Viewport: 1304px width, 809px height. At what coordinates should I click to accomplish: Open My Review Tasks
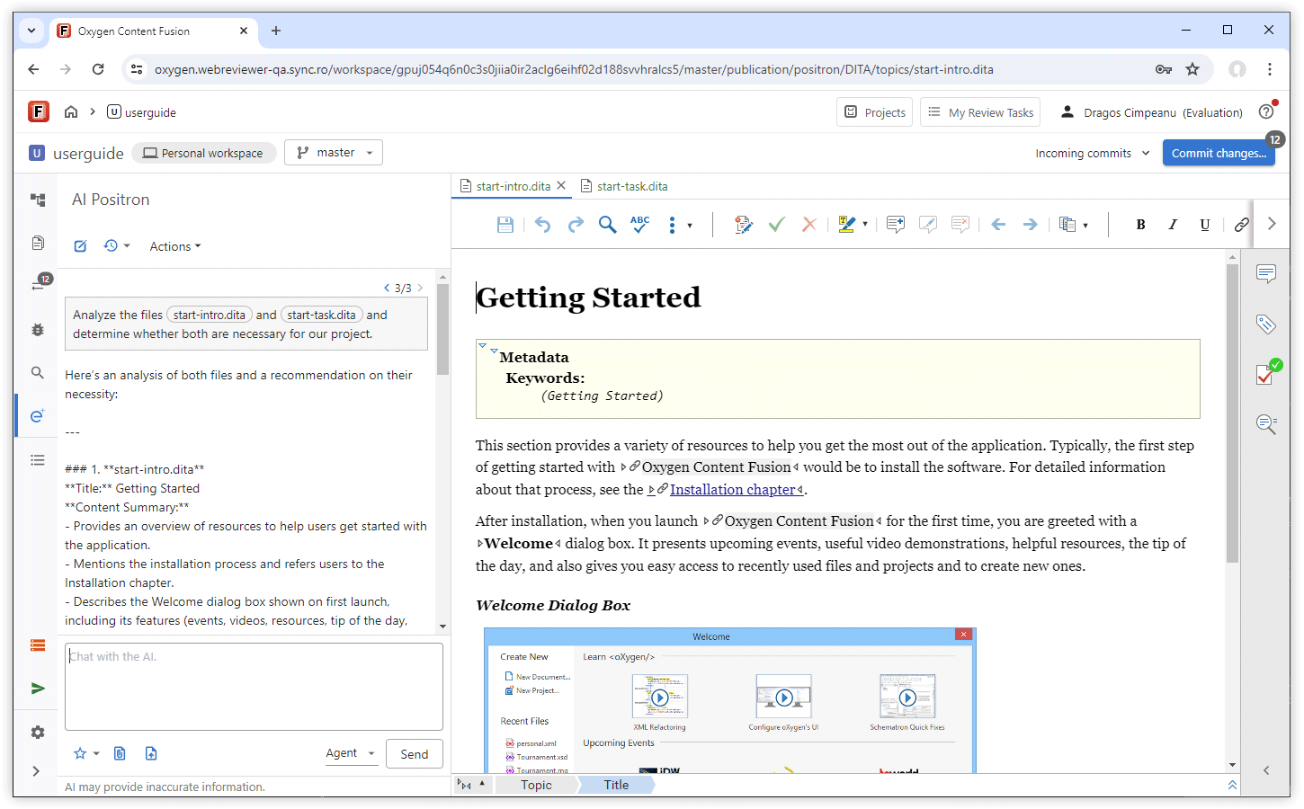point(980,112)
